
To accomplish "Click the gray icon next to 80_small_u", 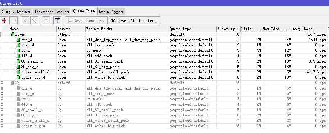I will click(x=18, y=110).
